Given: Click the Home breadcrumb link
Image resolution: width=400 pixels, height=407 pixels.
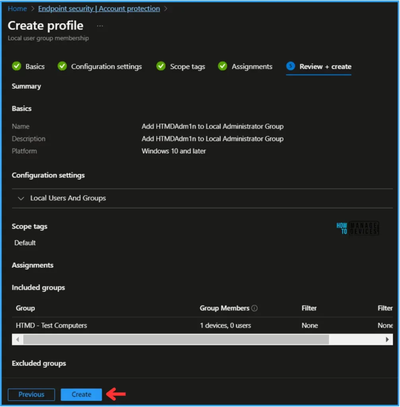Looking at the screenshot, I should pyautogui.click(x=17, y=9).
